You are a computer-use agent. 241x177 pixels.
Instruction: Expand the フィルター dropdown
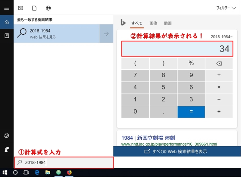click(x=226, y=8)
